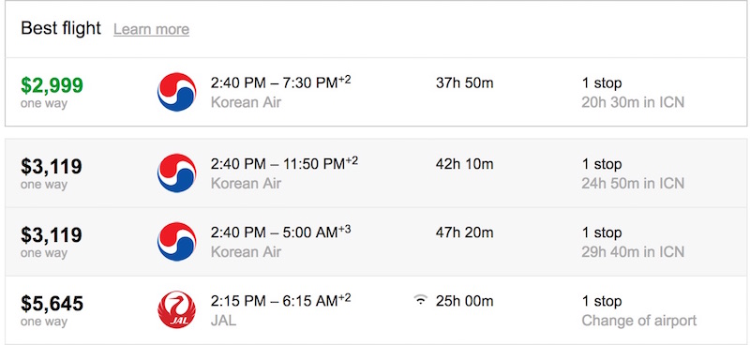
Task: Open the Learn more link
Action: pyautogui.click(x=151, y=29)
